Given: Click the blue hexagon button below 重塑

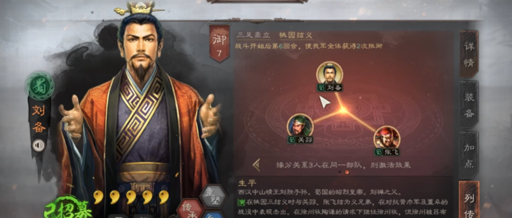Looking at the screenshot, I should coord(214,215).
